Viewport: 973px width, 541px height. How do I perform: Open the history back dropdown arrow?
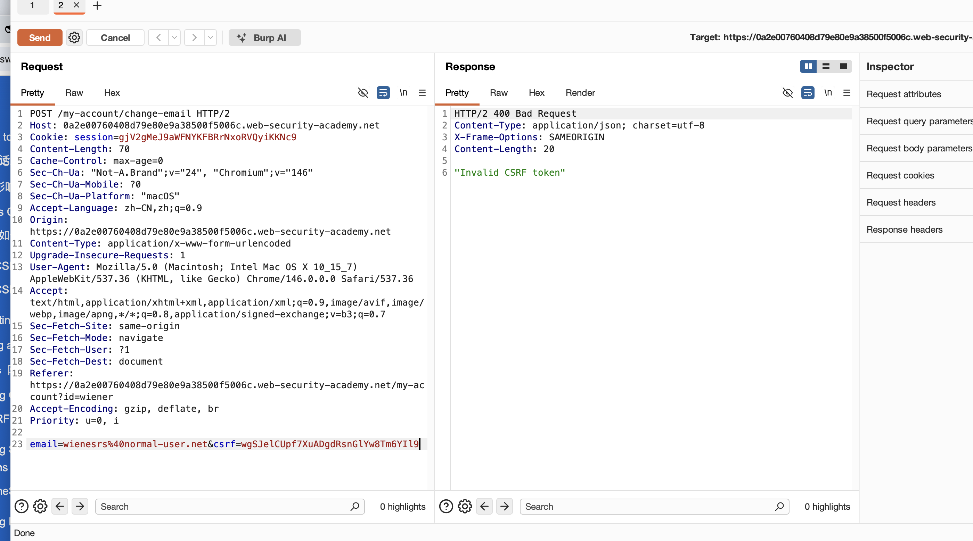click(x=174, y=38)
